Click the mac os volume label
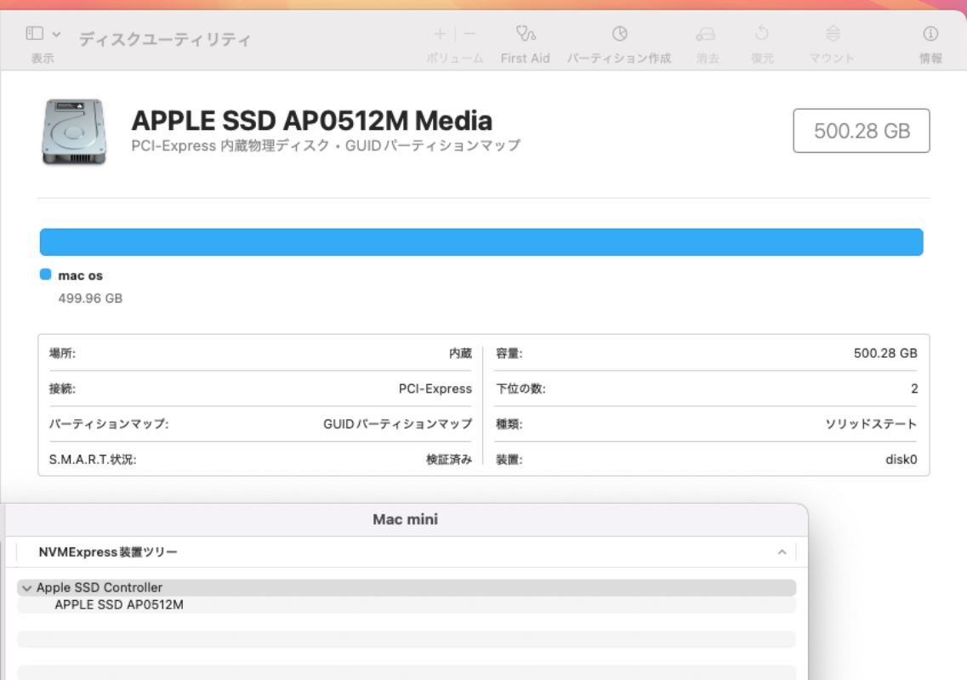 80,275
